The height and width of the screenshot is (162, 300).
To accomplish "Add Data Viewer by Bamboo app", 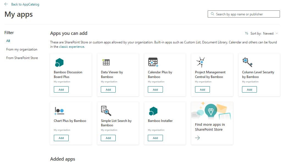I will pyautogui.click(x=108, y=90).
